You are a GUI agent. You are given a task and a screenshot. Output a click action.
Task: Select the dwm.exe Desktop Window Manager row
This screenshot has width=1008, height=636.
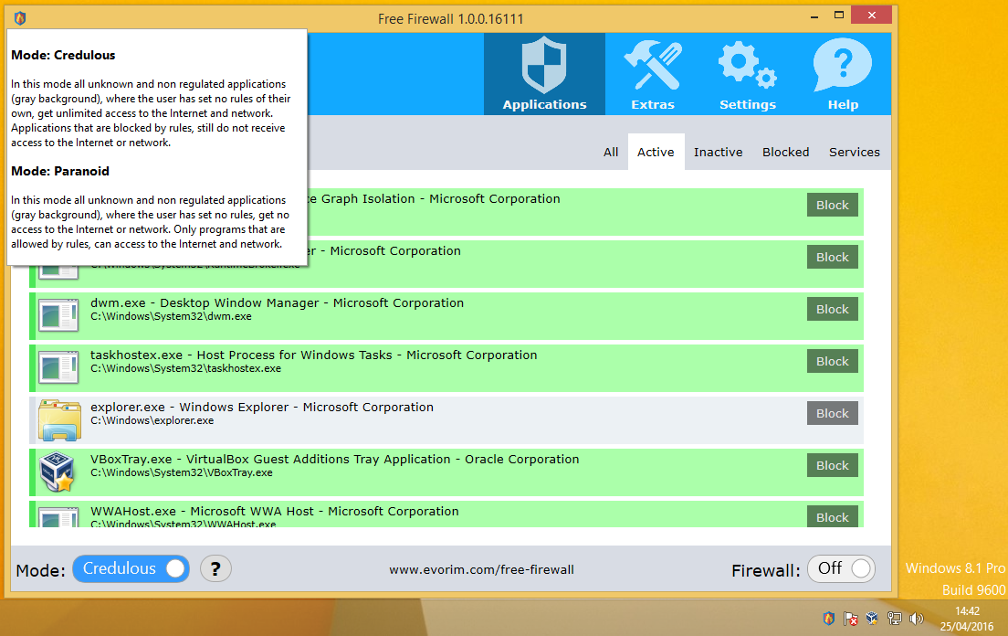pyautogui.click(x=446, y=316)
